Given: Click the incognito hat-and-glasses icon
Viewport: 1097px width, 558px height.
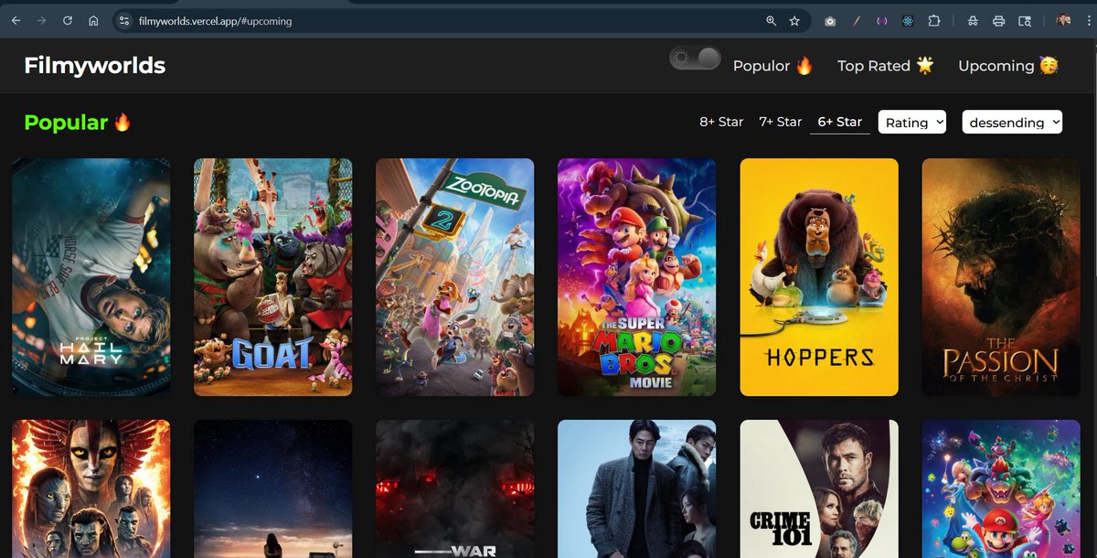Looking at the screenshot, I should [x=973, y=20].
